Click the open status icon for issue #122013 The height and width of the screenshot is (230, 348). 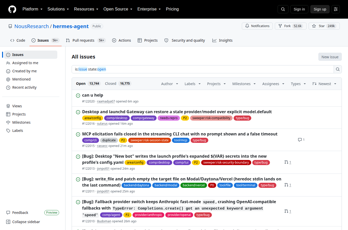pos(78,157)
